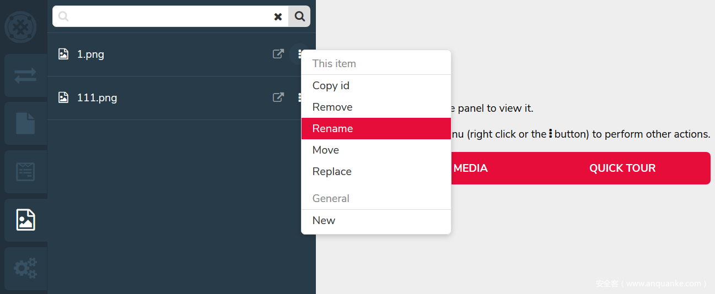Click the QUICK TOUR button
The width and height of the screenshot is (715, 294).
pos(622,168)
